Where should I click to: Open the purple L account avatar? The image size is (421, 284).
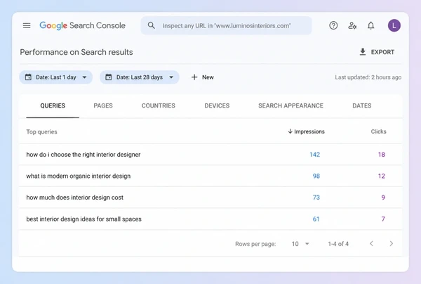coord(394,25)
